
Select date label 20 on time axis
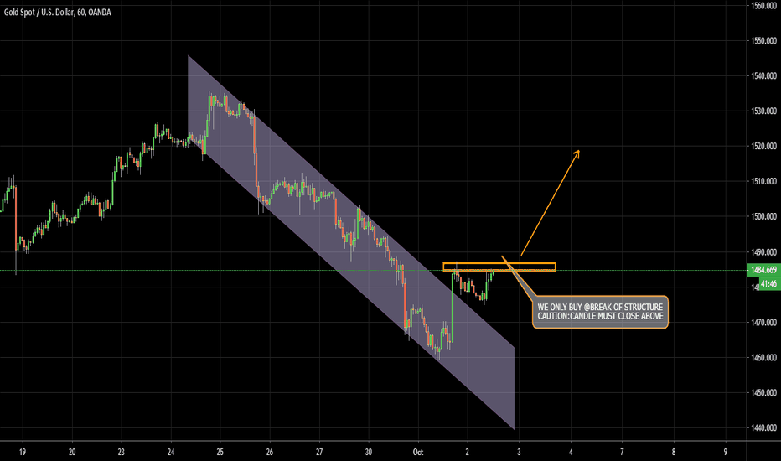pyautogui.click(x=72, y=453)
